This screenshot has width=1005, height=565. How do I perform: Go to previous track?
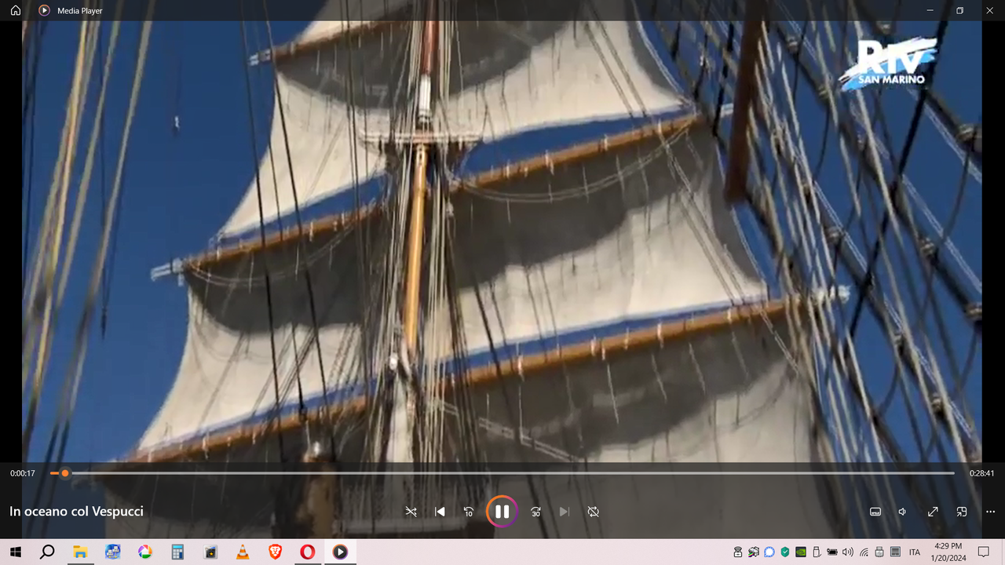pyautogui.click(x=440, y=512)
